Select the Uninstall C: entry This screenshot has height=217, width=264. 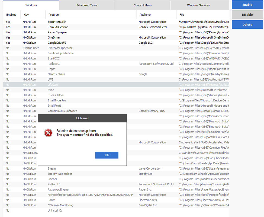pos(116,210)
